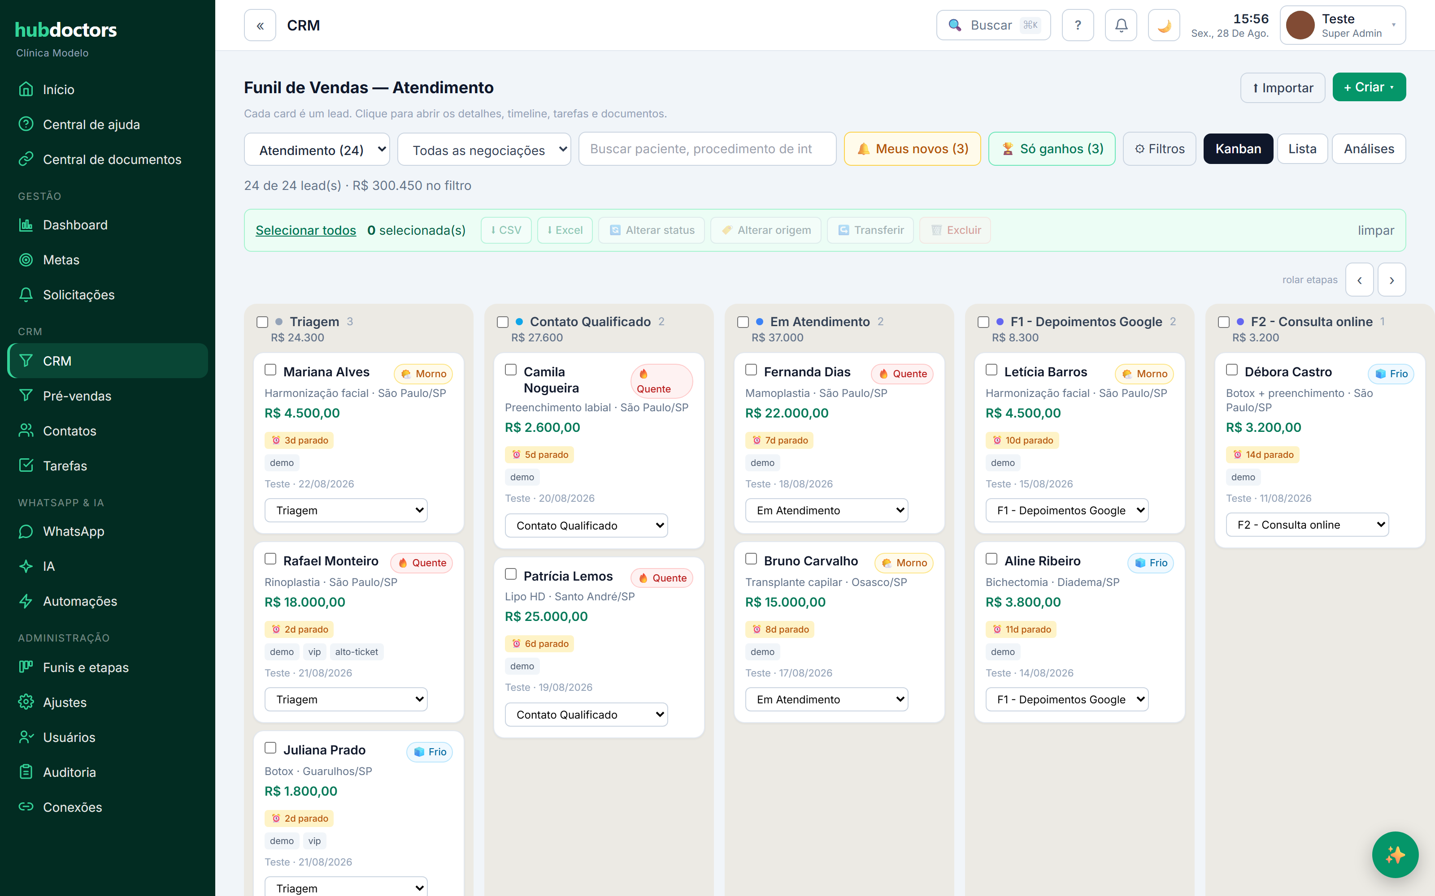Open the Auditoria clipboard icon

(x=26, y=772)
